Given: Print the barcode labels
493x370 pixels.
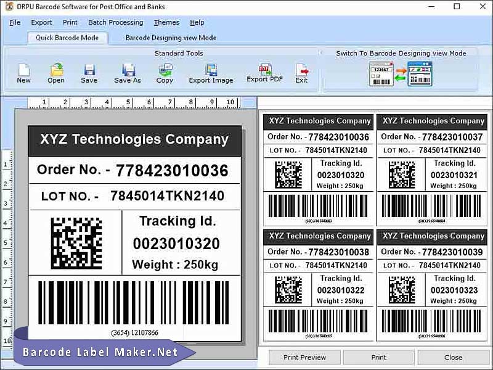Looking at the screenshot, I should [x=378, y=357].
